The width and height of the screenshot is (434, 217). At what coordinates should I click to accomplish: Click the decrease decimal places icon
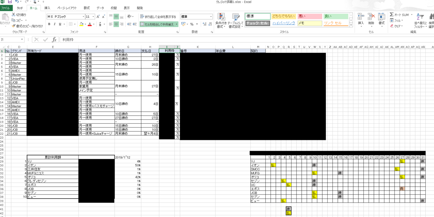pos(210,24)
